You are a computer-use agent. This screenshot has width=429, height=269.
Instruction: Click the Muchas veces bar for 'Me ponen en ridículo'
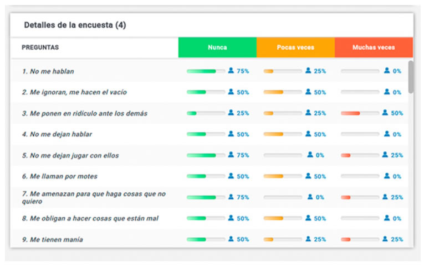(x=360, y=113)
